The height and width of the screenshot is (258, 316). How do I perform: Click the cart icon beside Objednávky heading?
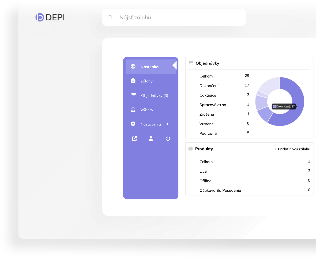[191, 63]
